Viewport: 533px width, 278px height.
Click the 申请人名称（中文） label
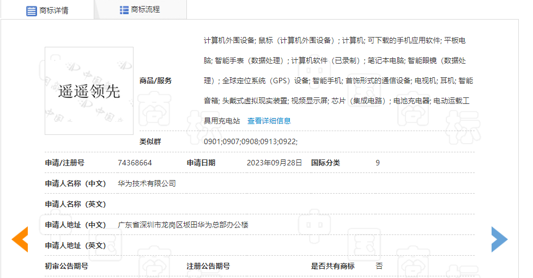click(75, 184)
